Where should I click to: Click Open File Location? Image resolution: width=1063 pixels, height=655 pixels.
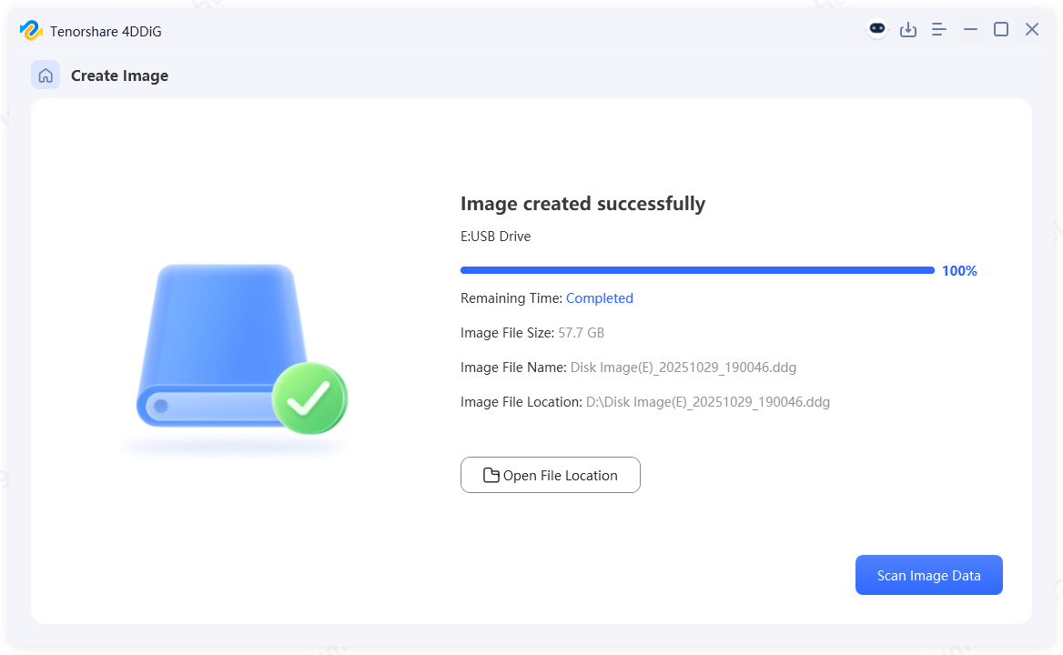(x=550, y=475)
